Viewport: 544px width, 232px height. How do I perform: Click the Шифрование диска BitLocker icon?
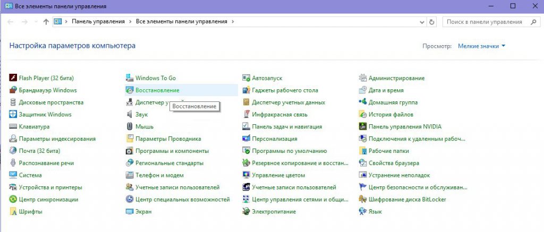(362, 200)
